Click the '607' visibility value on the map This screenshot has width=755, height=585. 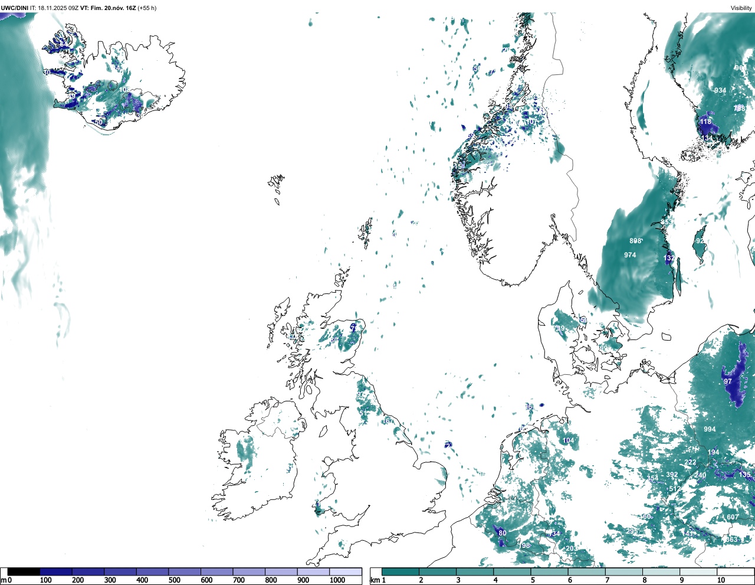(x=732, y=517)
